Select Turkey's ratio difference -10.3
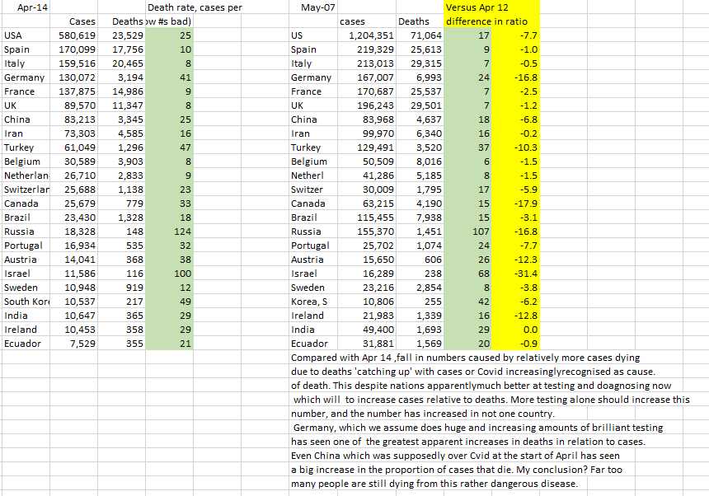Screen dimensions: 709x496 tap(525, 147)
